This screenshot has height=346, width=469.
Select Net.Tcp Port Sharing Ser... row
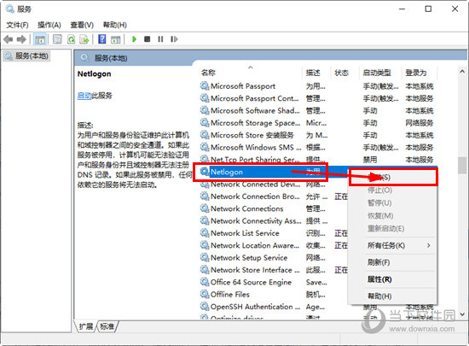[318, 160]
